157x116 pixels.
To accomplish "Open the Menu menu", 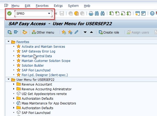I will click(x=15, y=6).
